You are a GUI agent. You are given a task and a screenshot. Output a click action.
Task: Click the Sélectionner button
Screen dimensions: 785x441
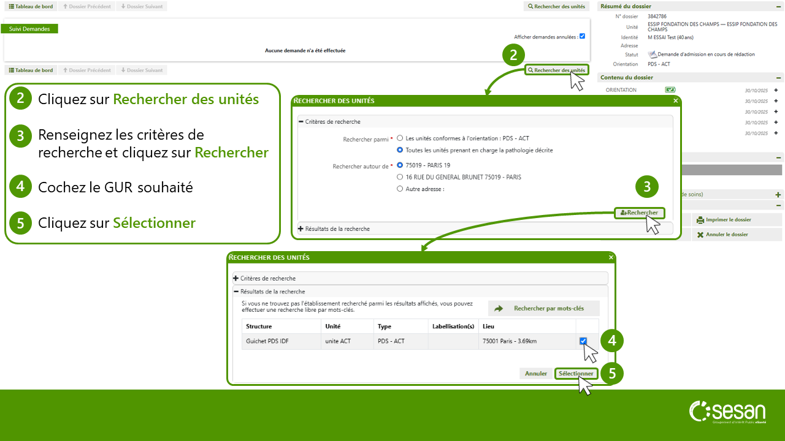pyautogui.click(x=576, y=374)
